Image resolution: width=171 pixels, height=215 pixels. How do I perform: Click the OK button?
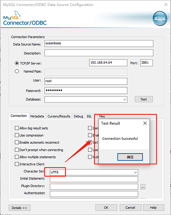pyautogui.click(x=106, y=208)
